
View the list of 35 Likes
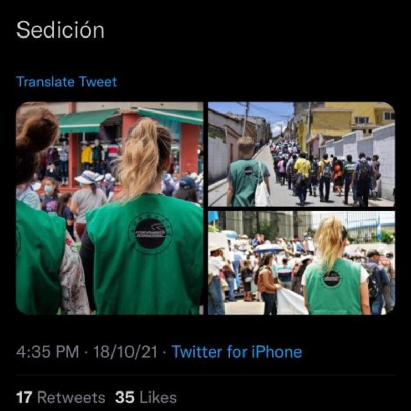(x=146, y=397)
